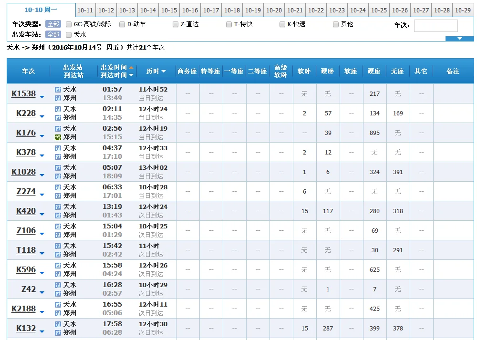Image resolution: width=477 pixels, height=340 pixels.
Task: Expand stop details arrow next to K1538
Action: (42, 97)
